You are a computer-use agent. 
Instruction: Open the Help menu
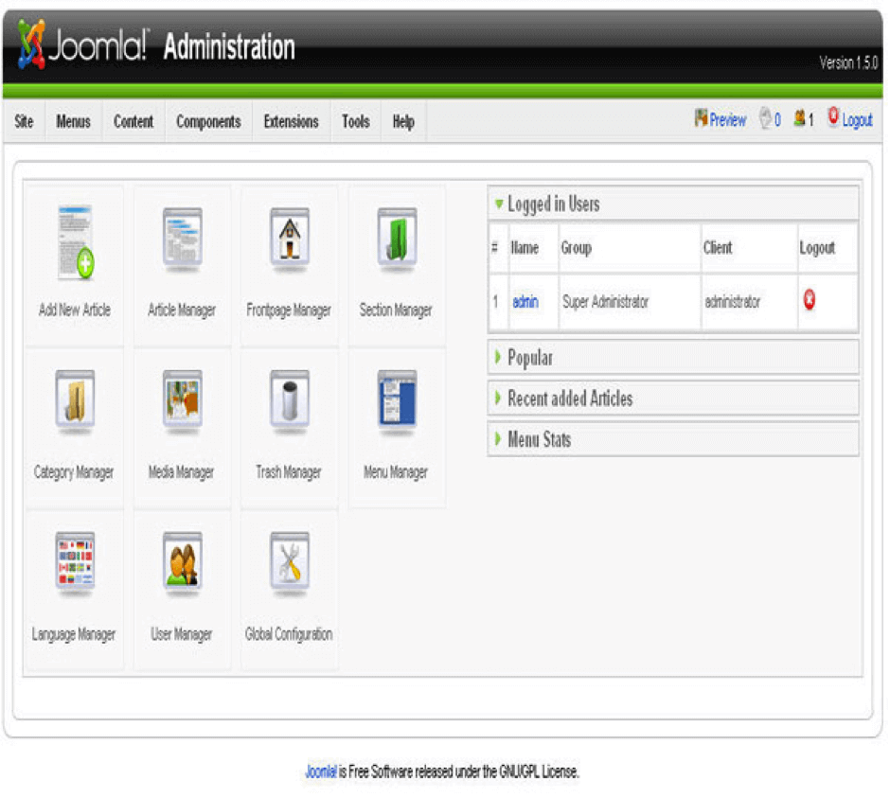click(403, 121)
